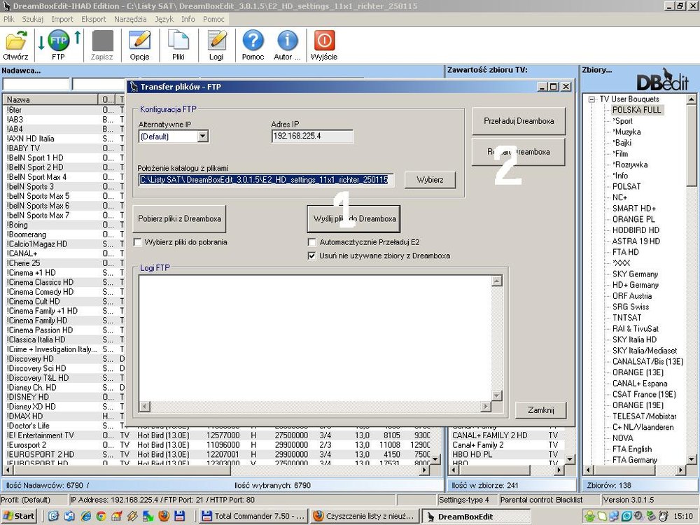Screen dimensions: 700x525
Task: Open Pomoc question mark icon
Action: tap(253, 42)
